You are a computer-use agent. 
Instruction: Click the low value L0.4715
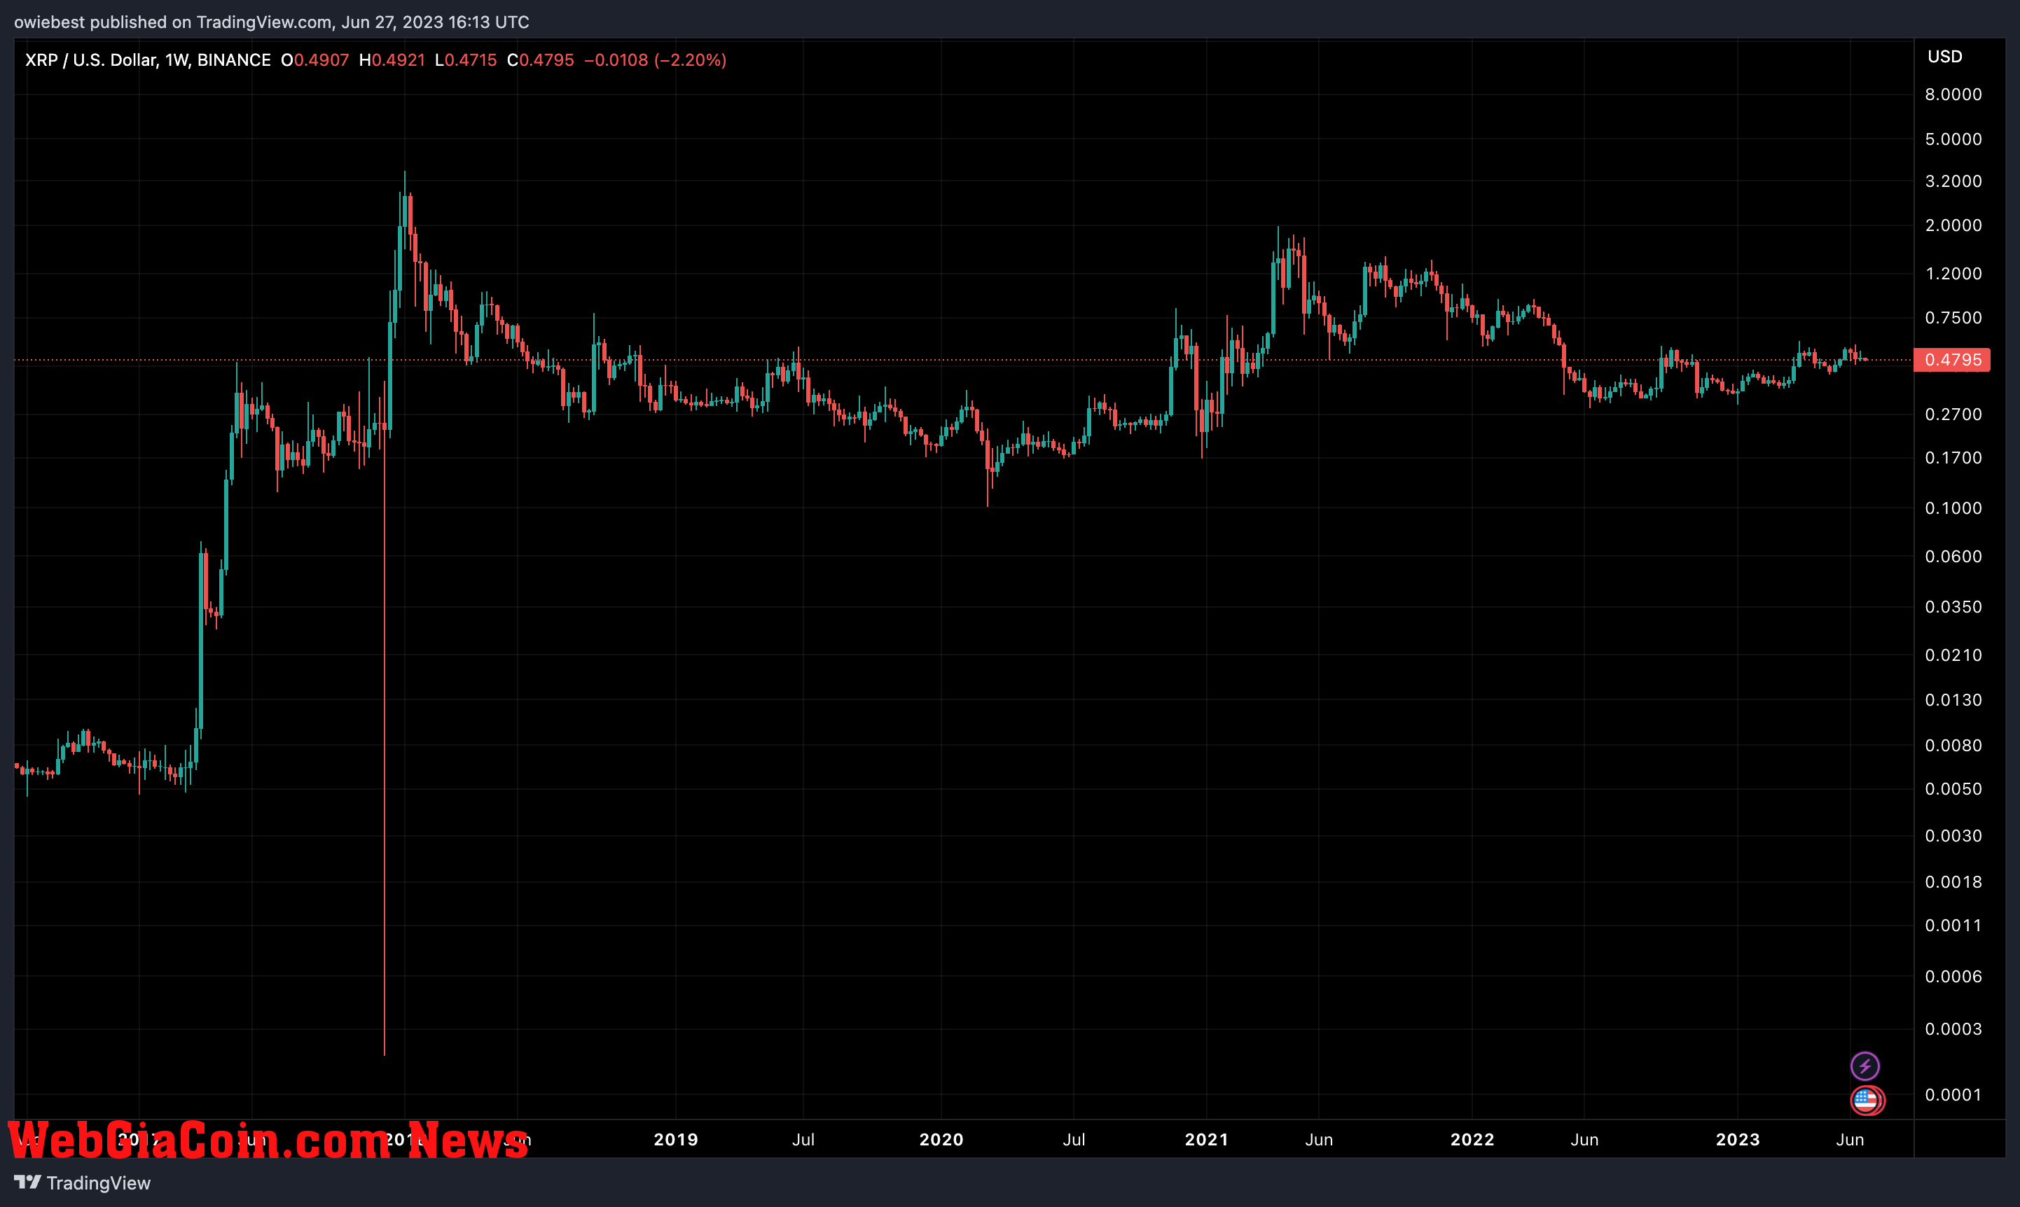[x=465, y=60]
